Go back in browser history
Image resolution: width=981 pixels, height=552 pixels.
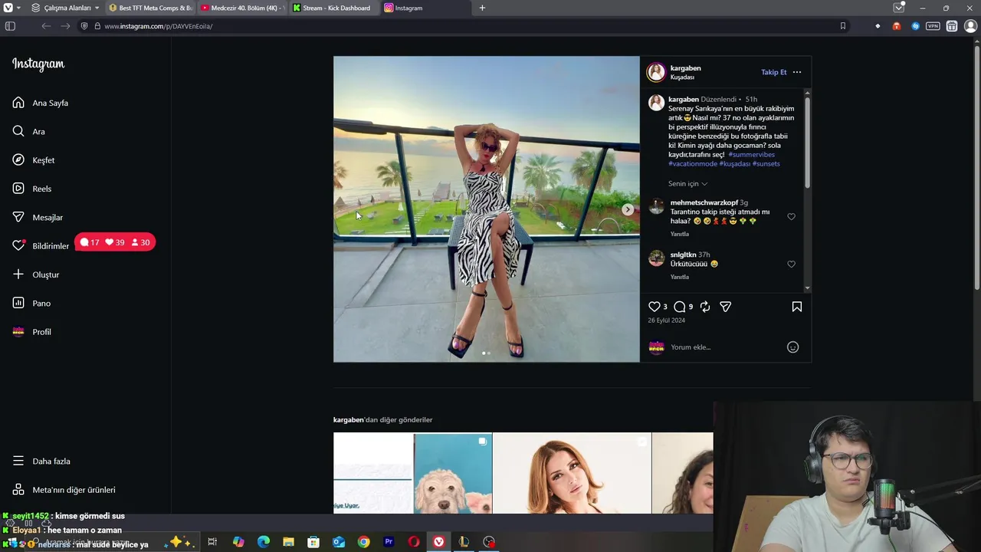46,26
